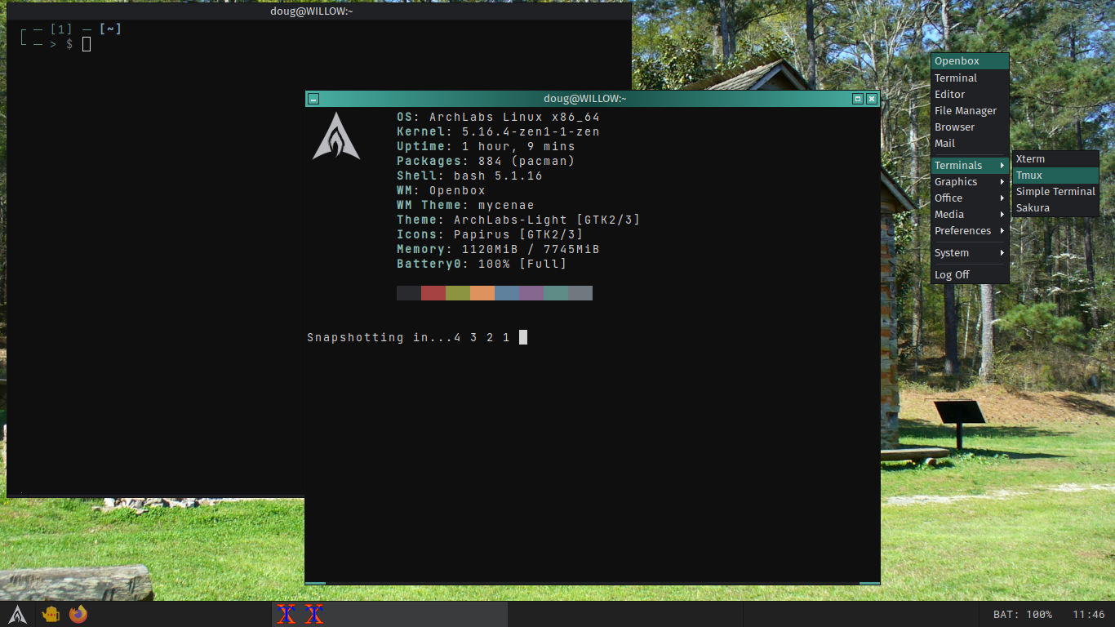This screenshot has height=627, width=1115.
Task: Click the OS: ArchLabs Linux line
Action: click(x=499, y=118)
